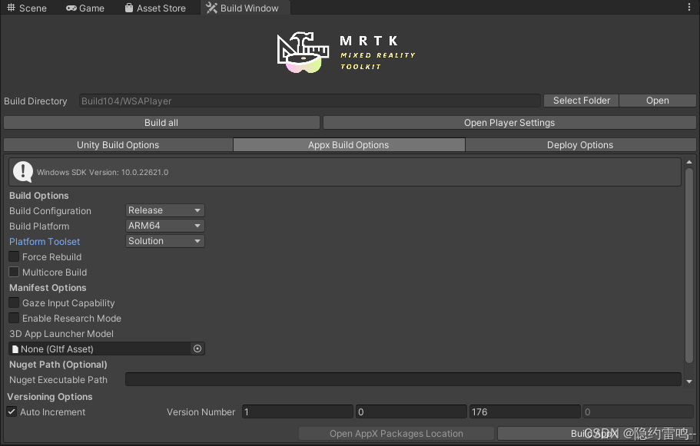Click the minor version field between 1 and 176
700x446 pixels.
click(x=411, y=411)
